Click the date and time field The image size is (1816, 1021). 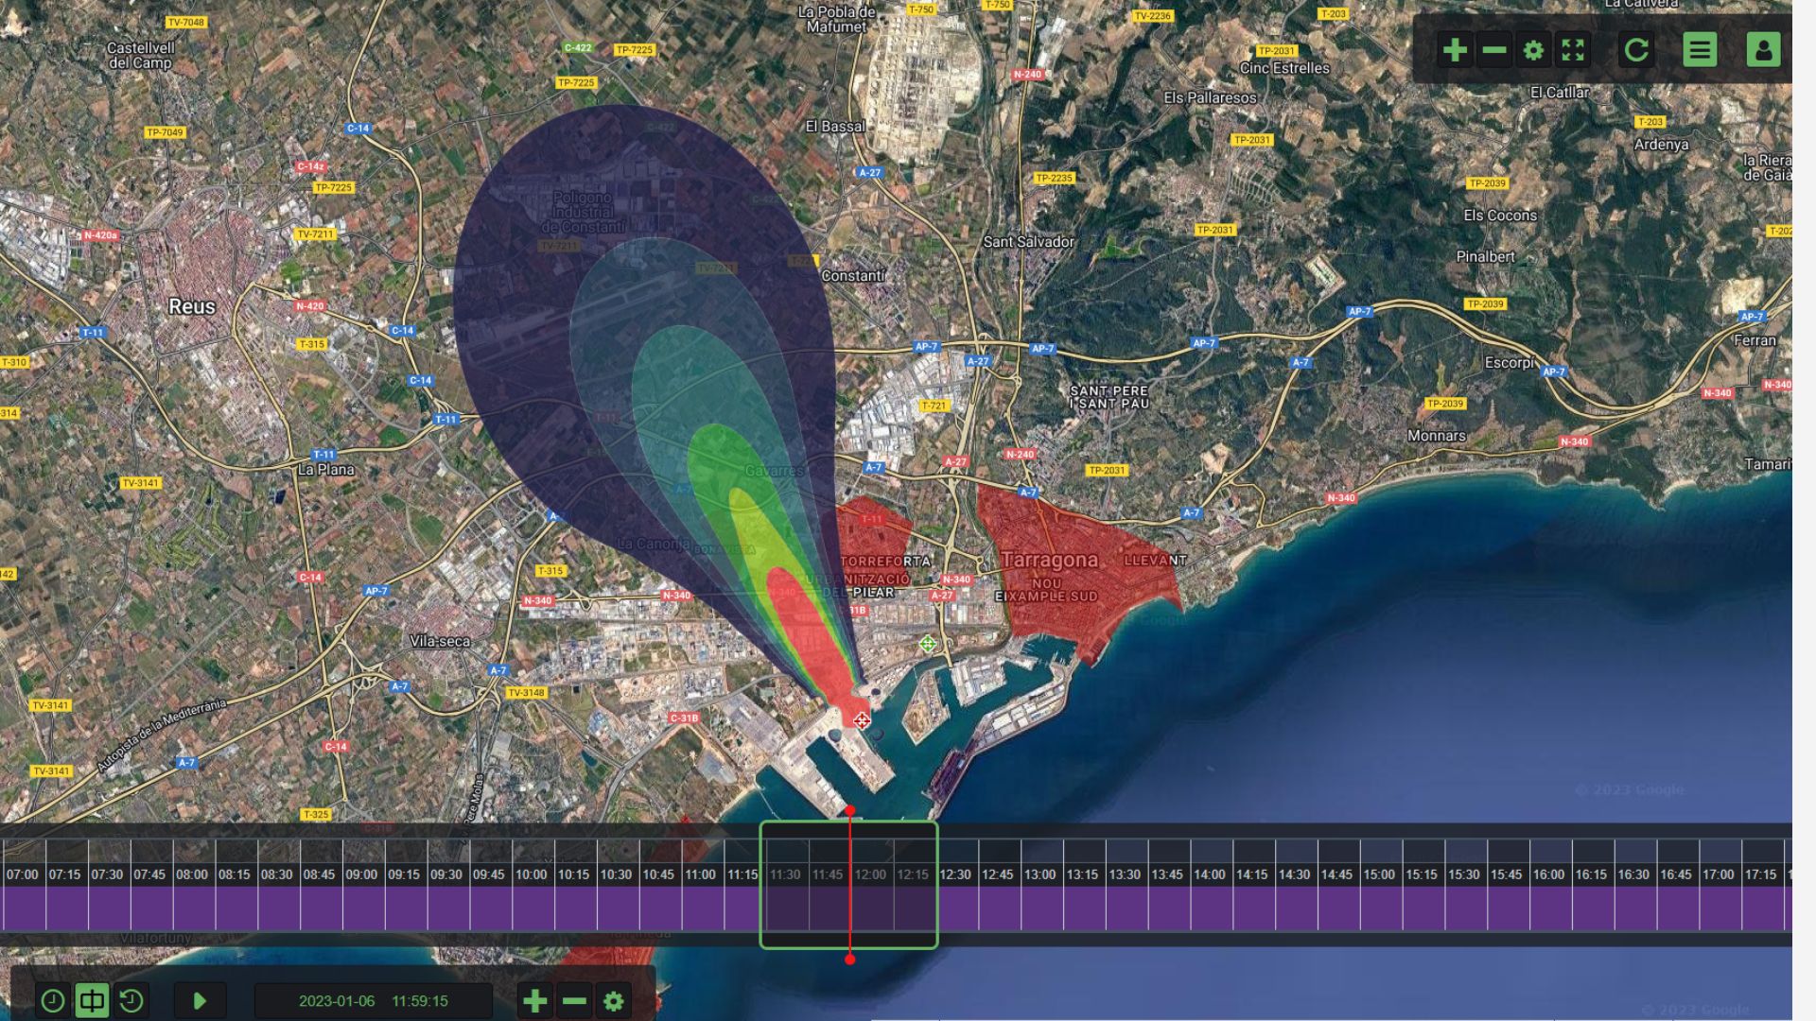(374, 1000)
